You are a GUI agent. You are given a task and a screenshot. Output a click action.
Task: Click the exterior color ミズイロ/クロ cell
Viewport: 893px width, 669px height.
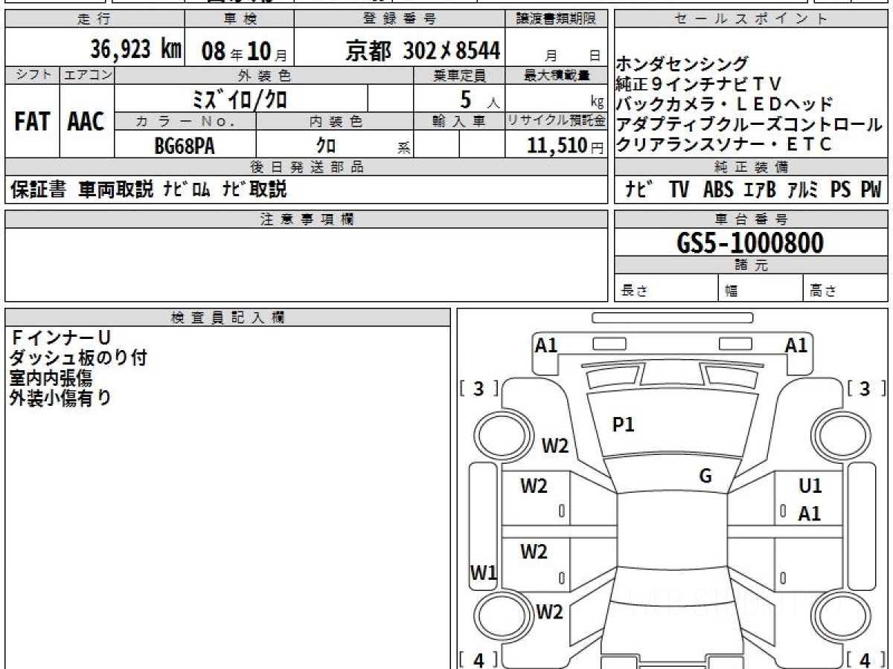coord(240,98)
